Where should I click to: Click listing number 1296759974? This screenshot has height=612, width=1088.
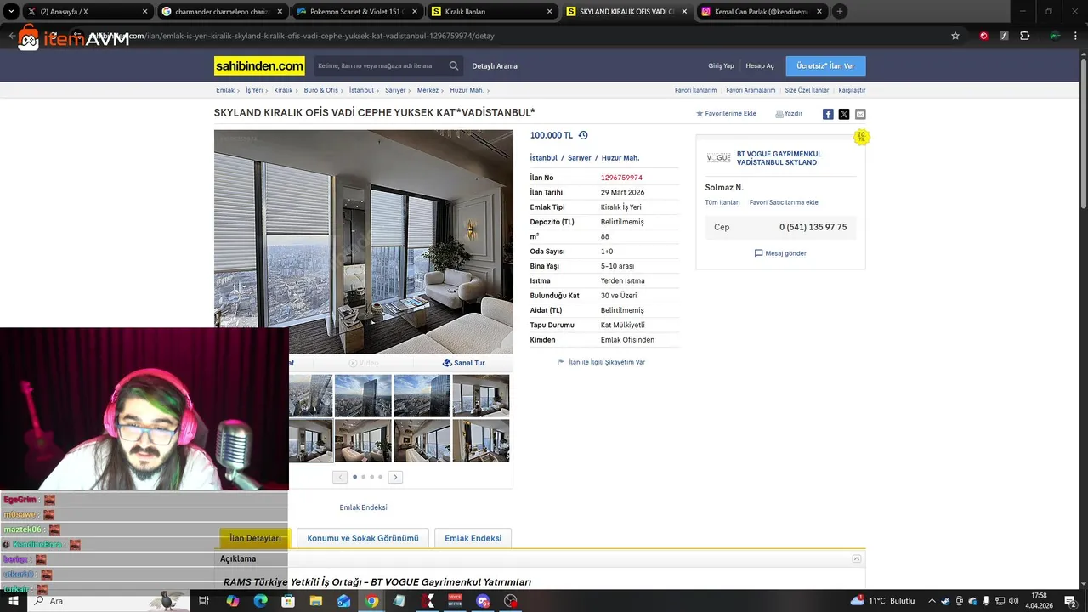[621, 178]
